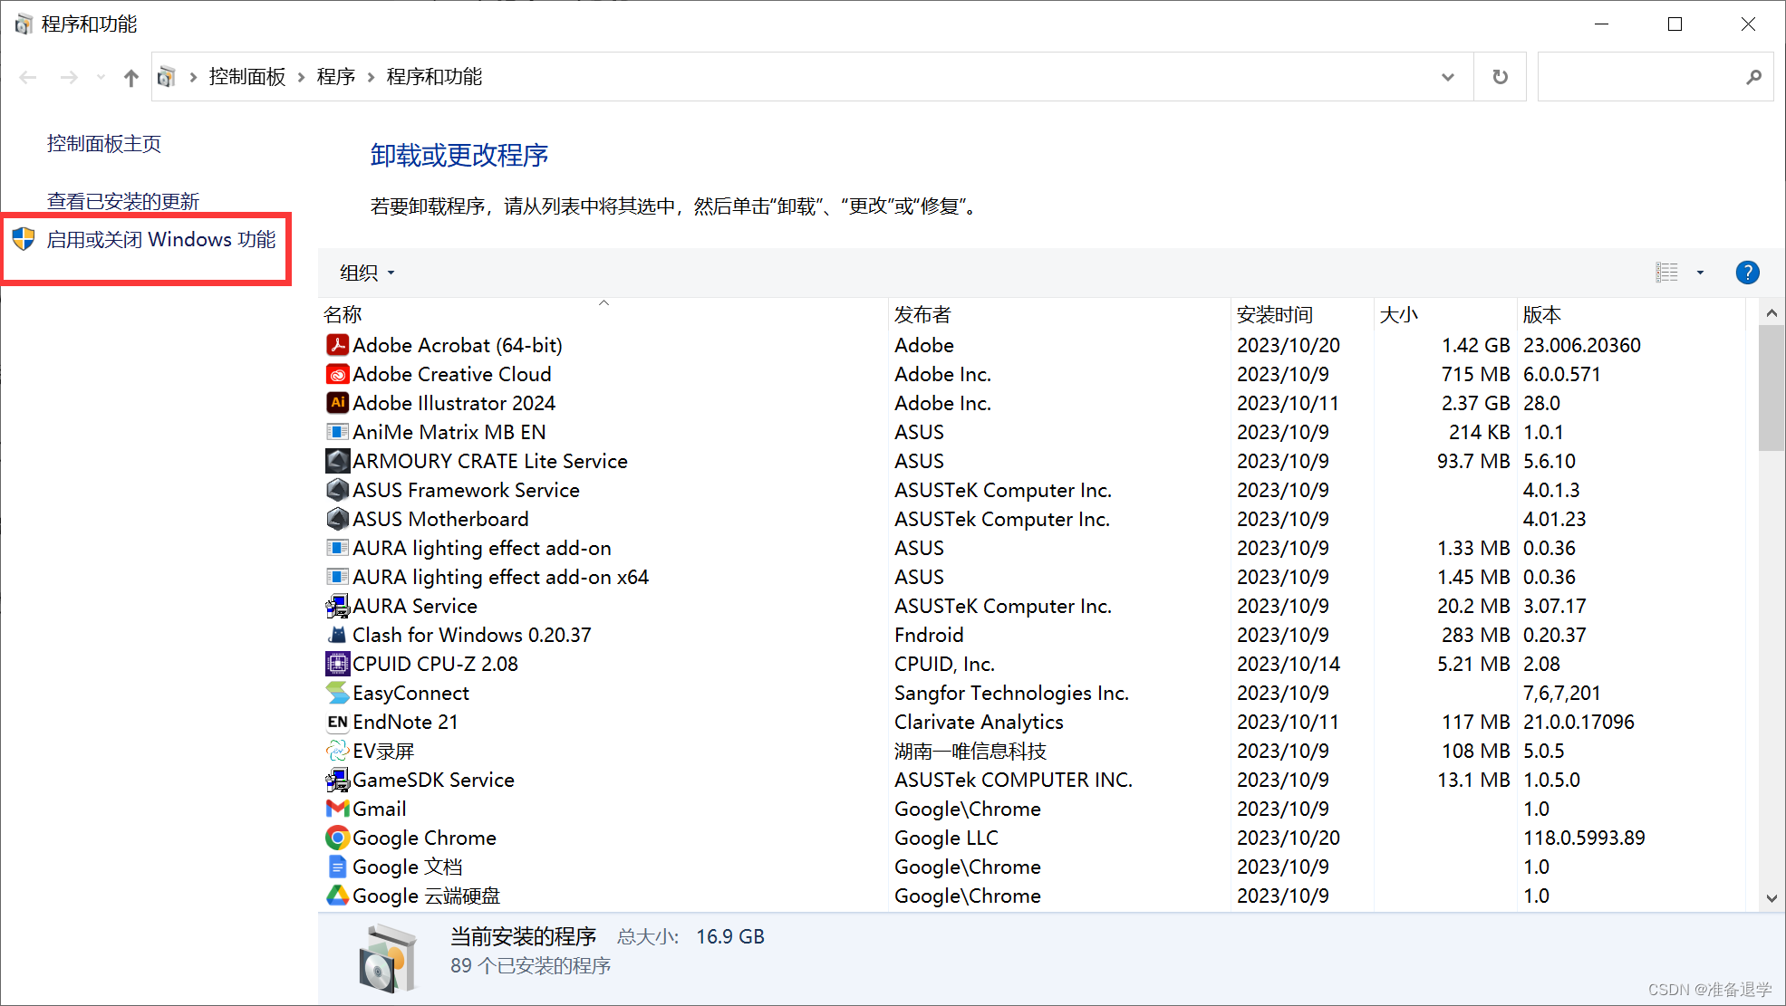Open Help via the question mark icon
The height and width of the screenshot is (1006, 1786).
coord(1747,272)
